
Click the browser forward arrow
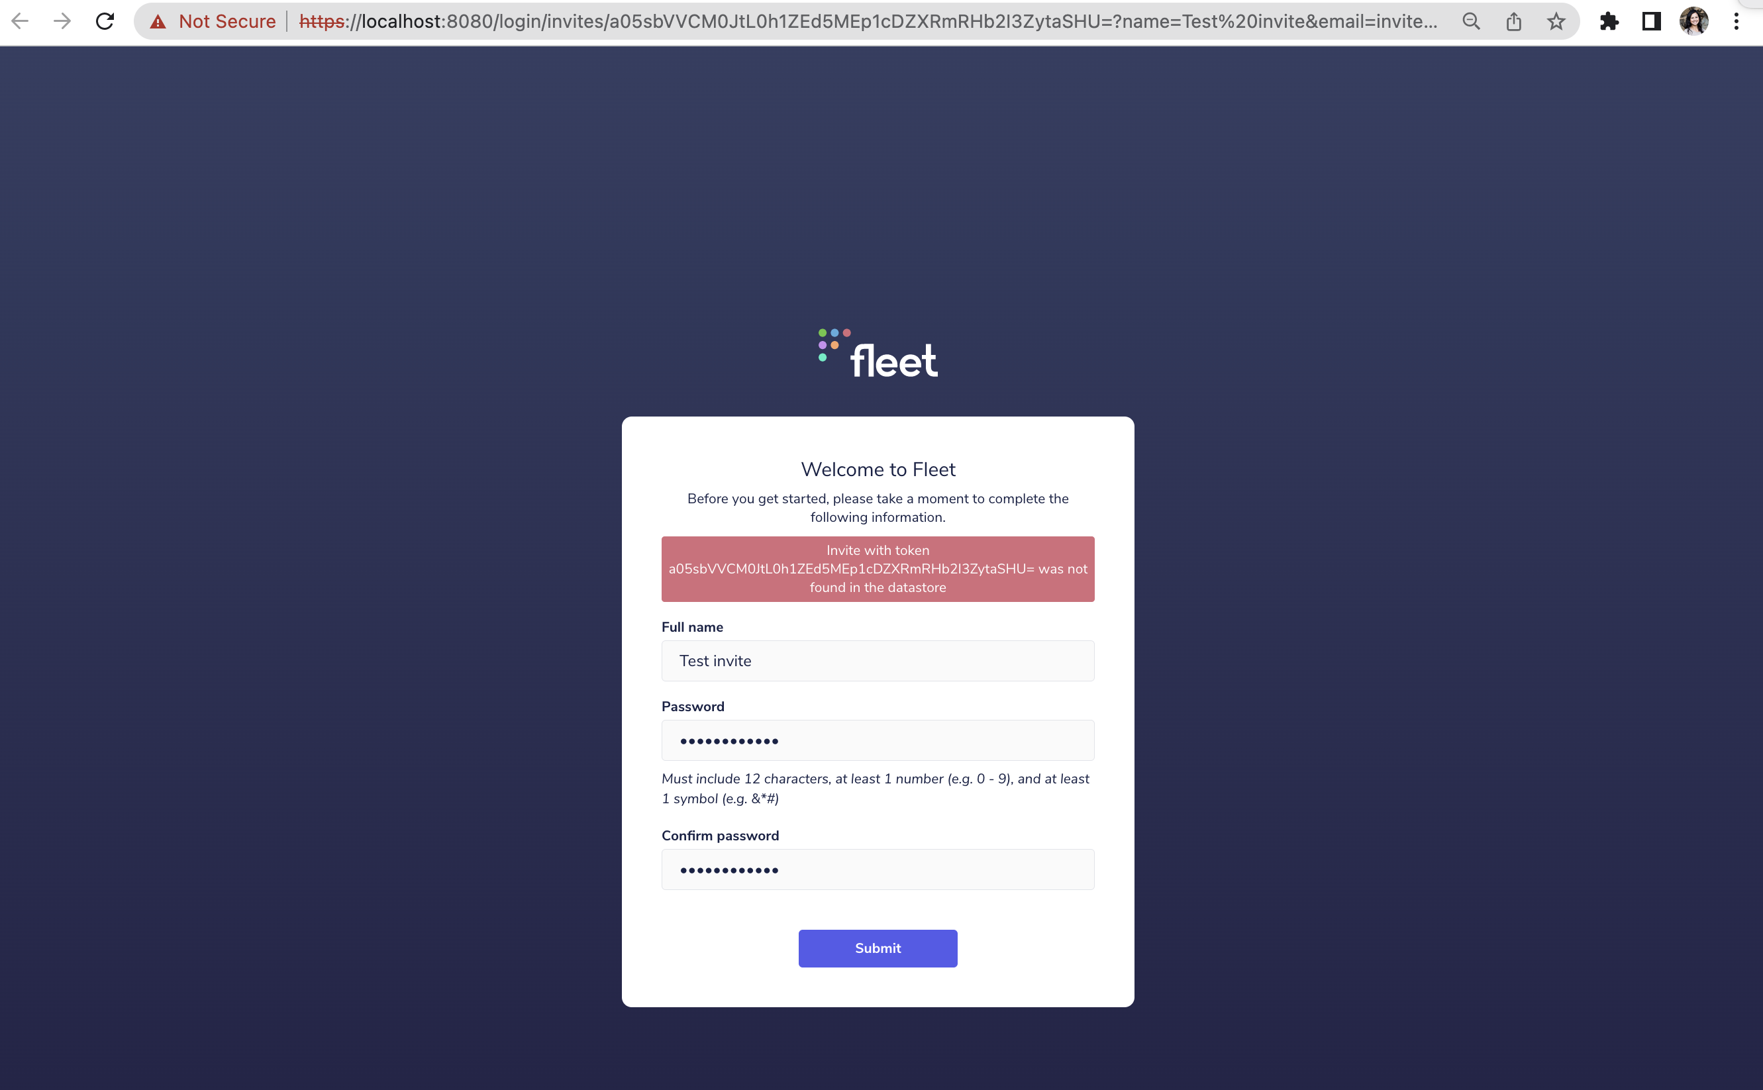[x=63, y=22]
